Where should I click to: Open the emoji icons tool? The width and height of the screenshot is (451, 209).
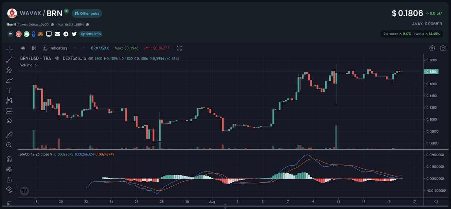click(x=9, y=121)
